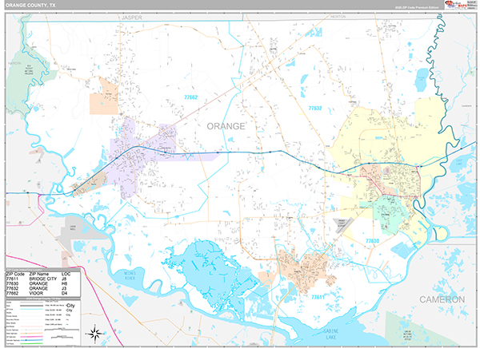This screenshot has width=480, height=348.
Task: Click grid location J3 in the index
Action: coord(64,288)
